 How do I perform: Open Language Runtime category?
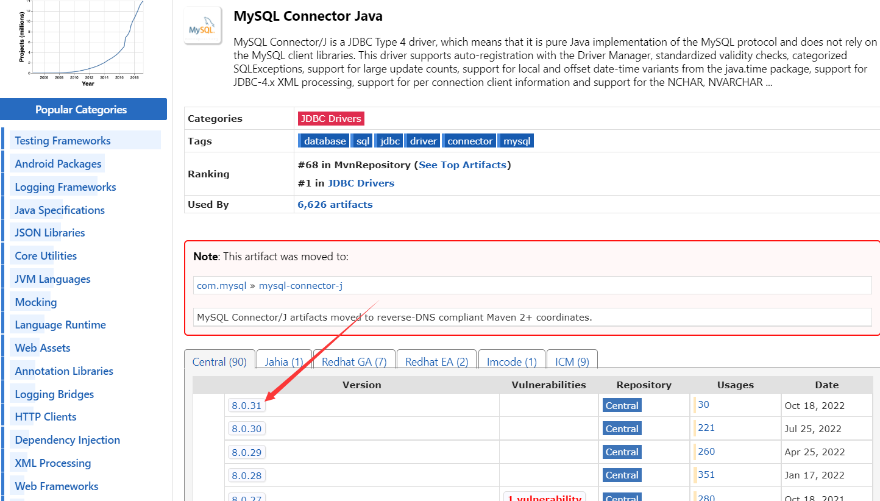(60, 325)
